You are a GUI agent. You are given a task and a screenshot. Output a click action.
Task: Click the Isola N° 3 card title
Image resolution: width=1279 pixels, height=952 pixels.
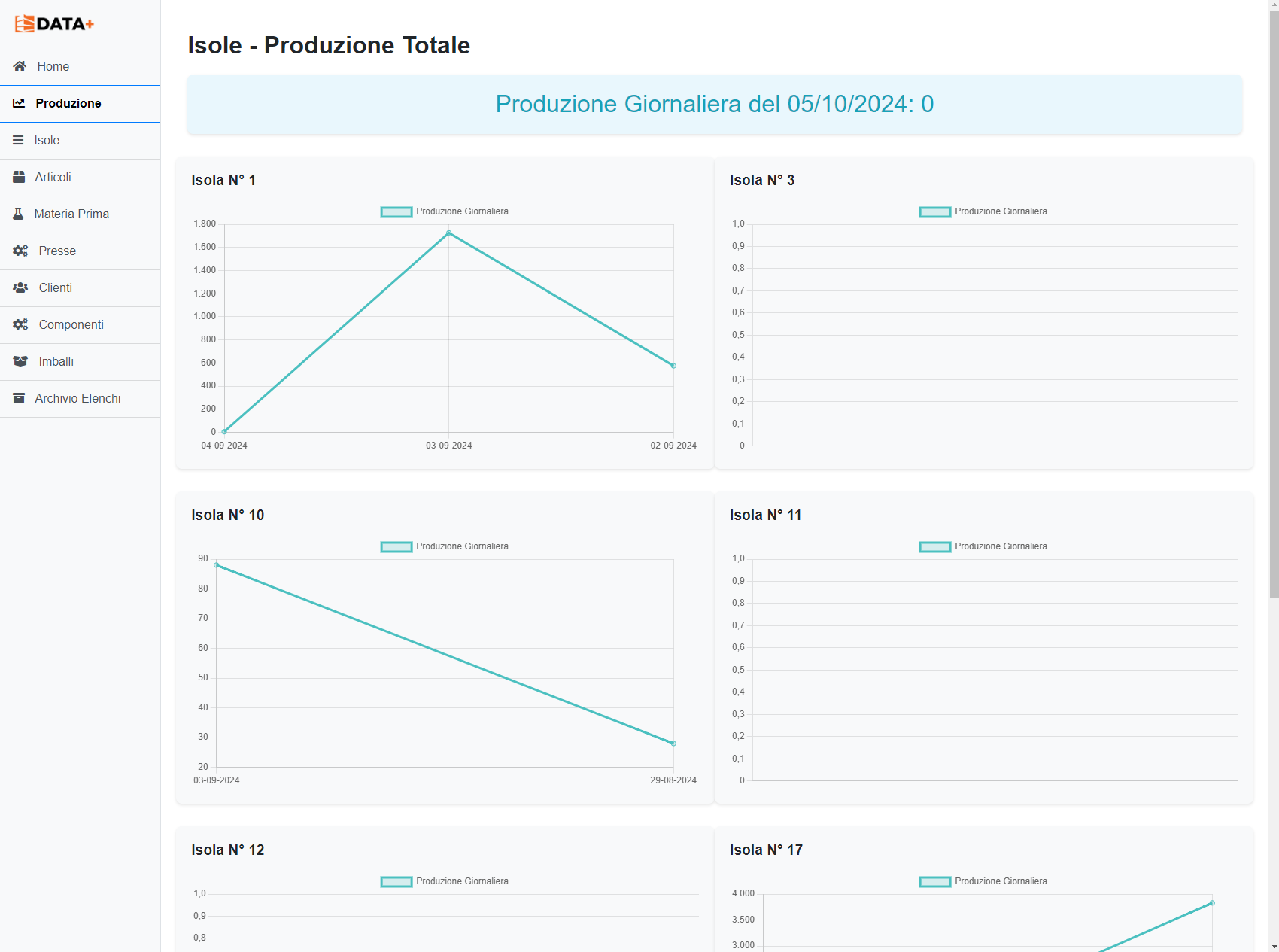coord(762,180)
